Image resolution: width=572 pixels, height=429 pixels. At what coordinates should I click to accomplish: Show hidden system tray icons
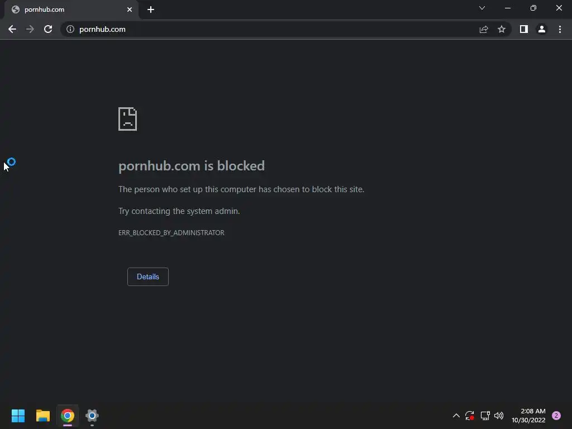(x=456, y=416)
